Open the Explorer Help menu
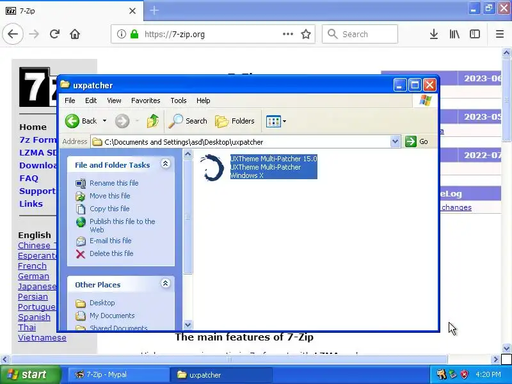This screenshot has width=512, height=384. click(x=203, y=100)
